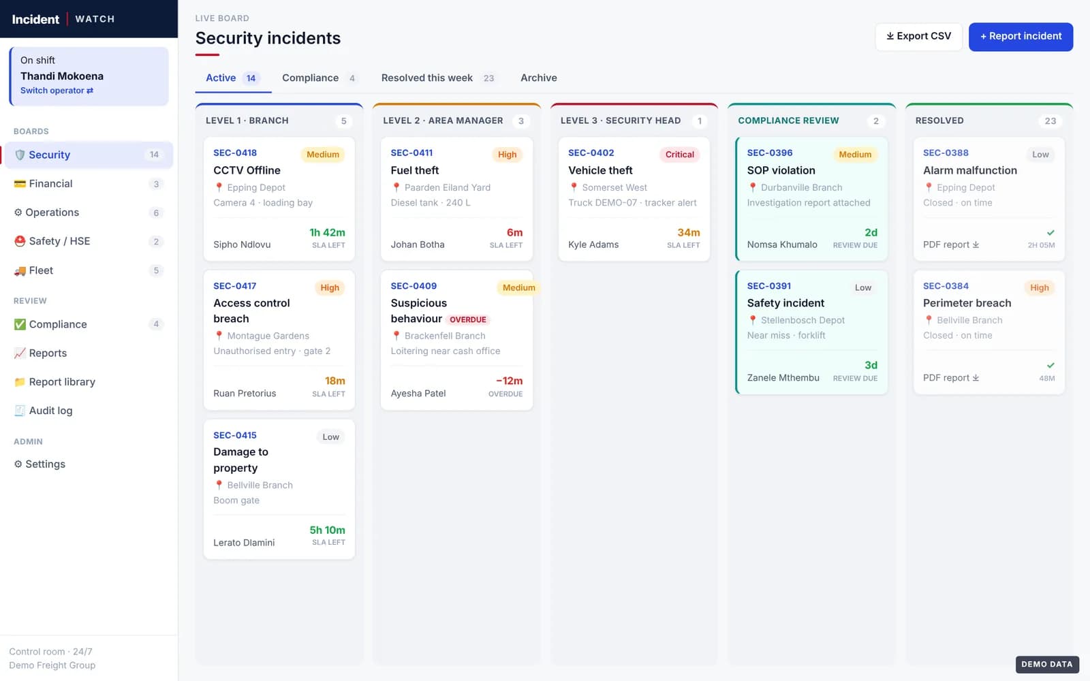This screenshot has width=1090, height=681.
Task: Click the Compliance Review column header
Action: click(x=788, y=121)
